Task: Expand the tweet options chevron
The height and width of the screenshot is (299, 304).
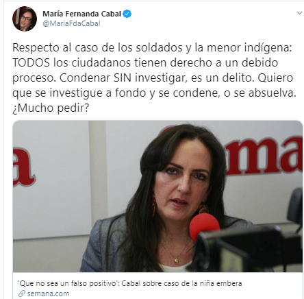Action: pyautogui.click(x=299, y=13)
